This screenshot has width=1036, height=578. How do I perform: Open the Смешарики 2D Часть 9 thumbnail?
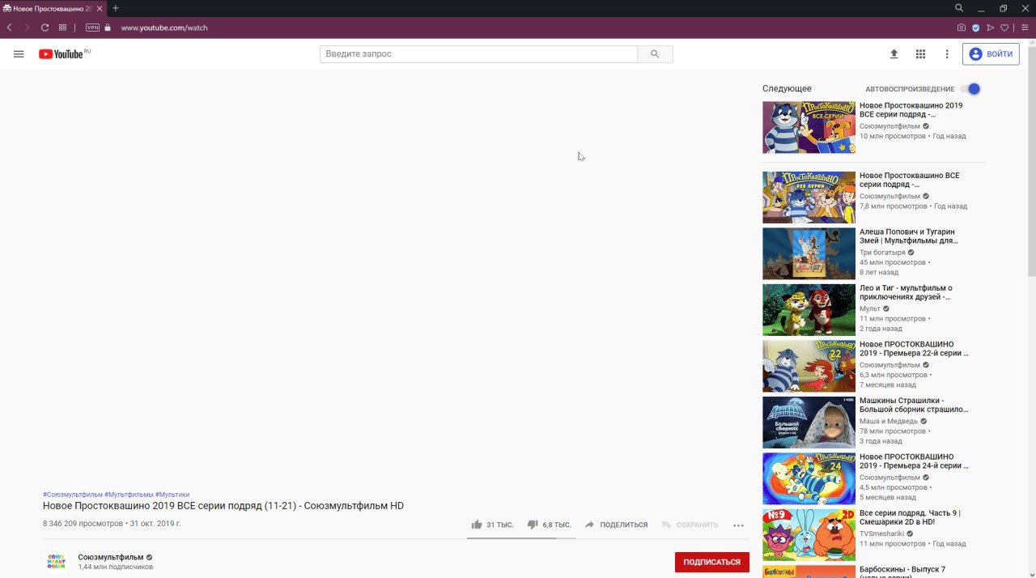point(809,534)
